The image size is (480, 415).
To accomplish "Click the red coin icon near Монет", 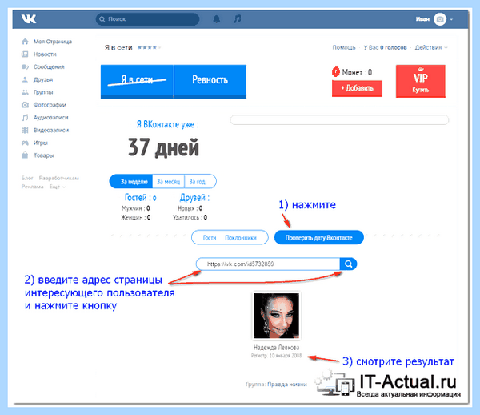I will click(336, 72).
